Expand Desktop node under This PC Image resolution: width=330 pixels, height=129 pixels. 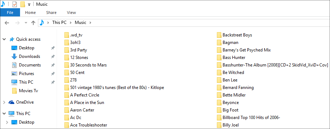point(7,122)
